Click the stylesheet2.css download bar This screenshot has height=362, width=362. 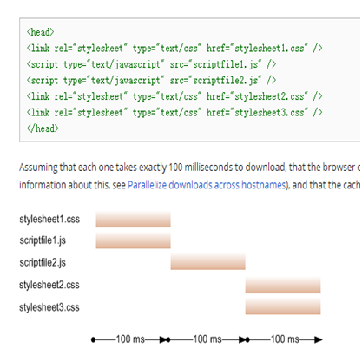click(283, 286)
